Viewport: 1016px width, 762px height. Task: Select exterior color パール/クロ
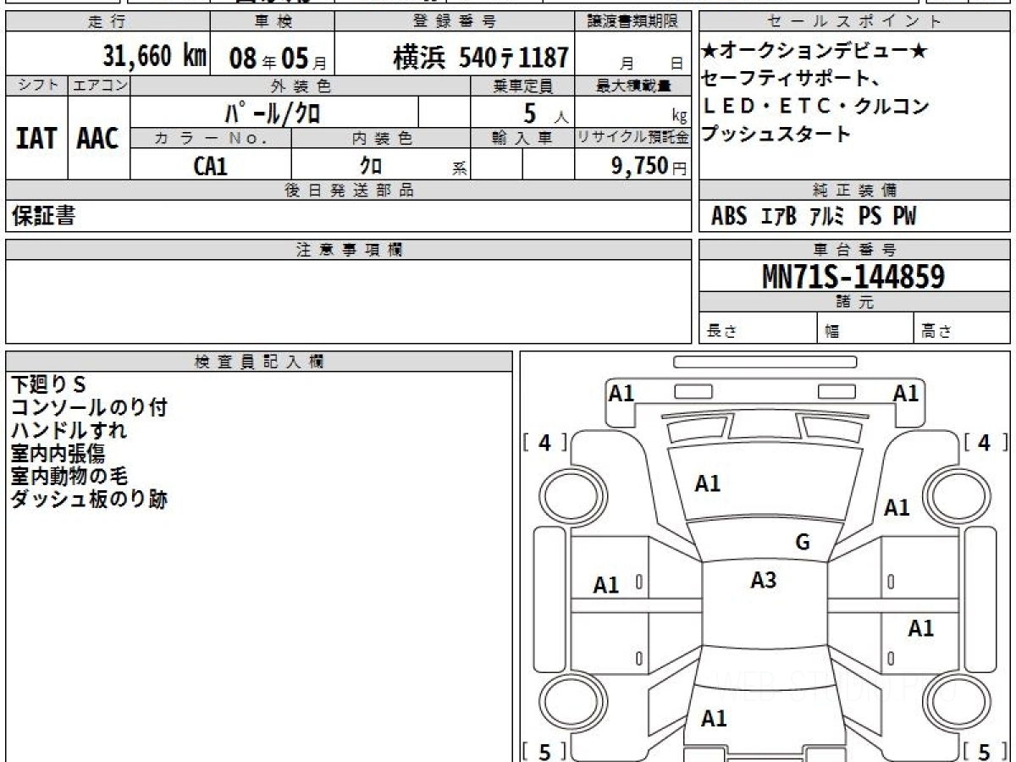273,111
